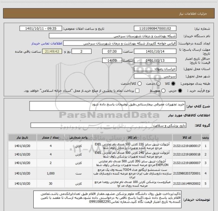
Task: Click the کد کالا column header
Action: 187,138
